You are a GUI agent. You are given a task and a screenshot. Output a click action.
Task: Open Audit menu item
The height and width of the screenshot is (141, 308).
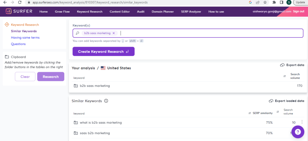pos(141,12)
